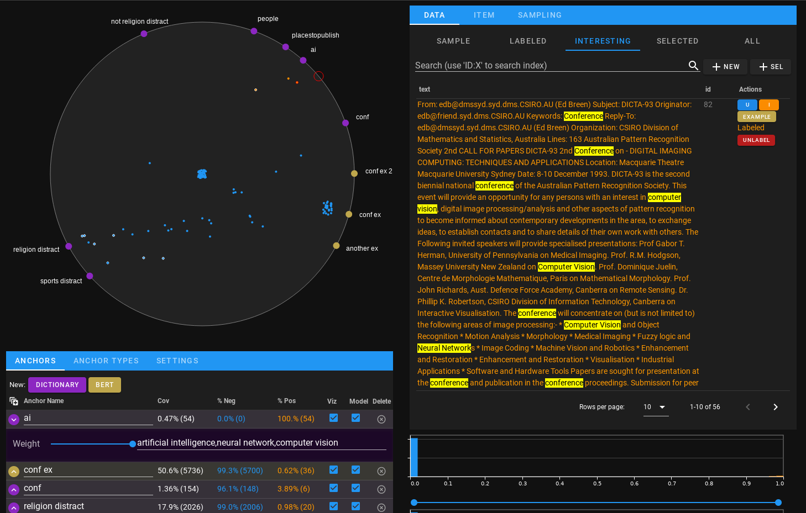
Task: Go to the next results page with the right chevron
Action: [775, 407]
